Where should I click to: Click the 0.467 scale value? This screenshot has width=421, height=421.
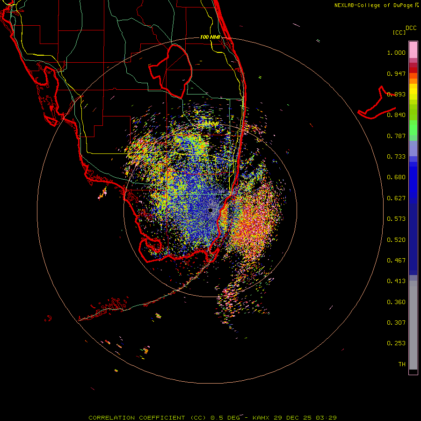(396, 261)
